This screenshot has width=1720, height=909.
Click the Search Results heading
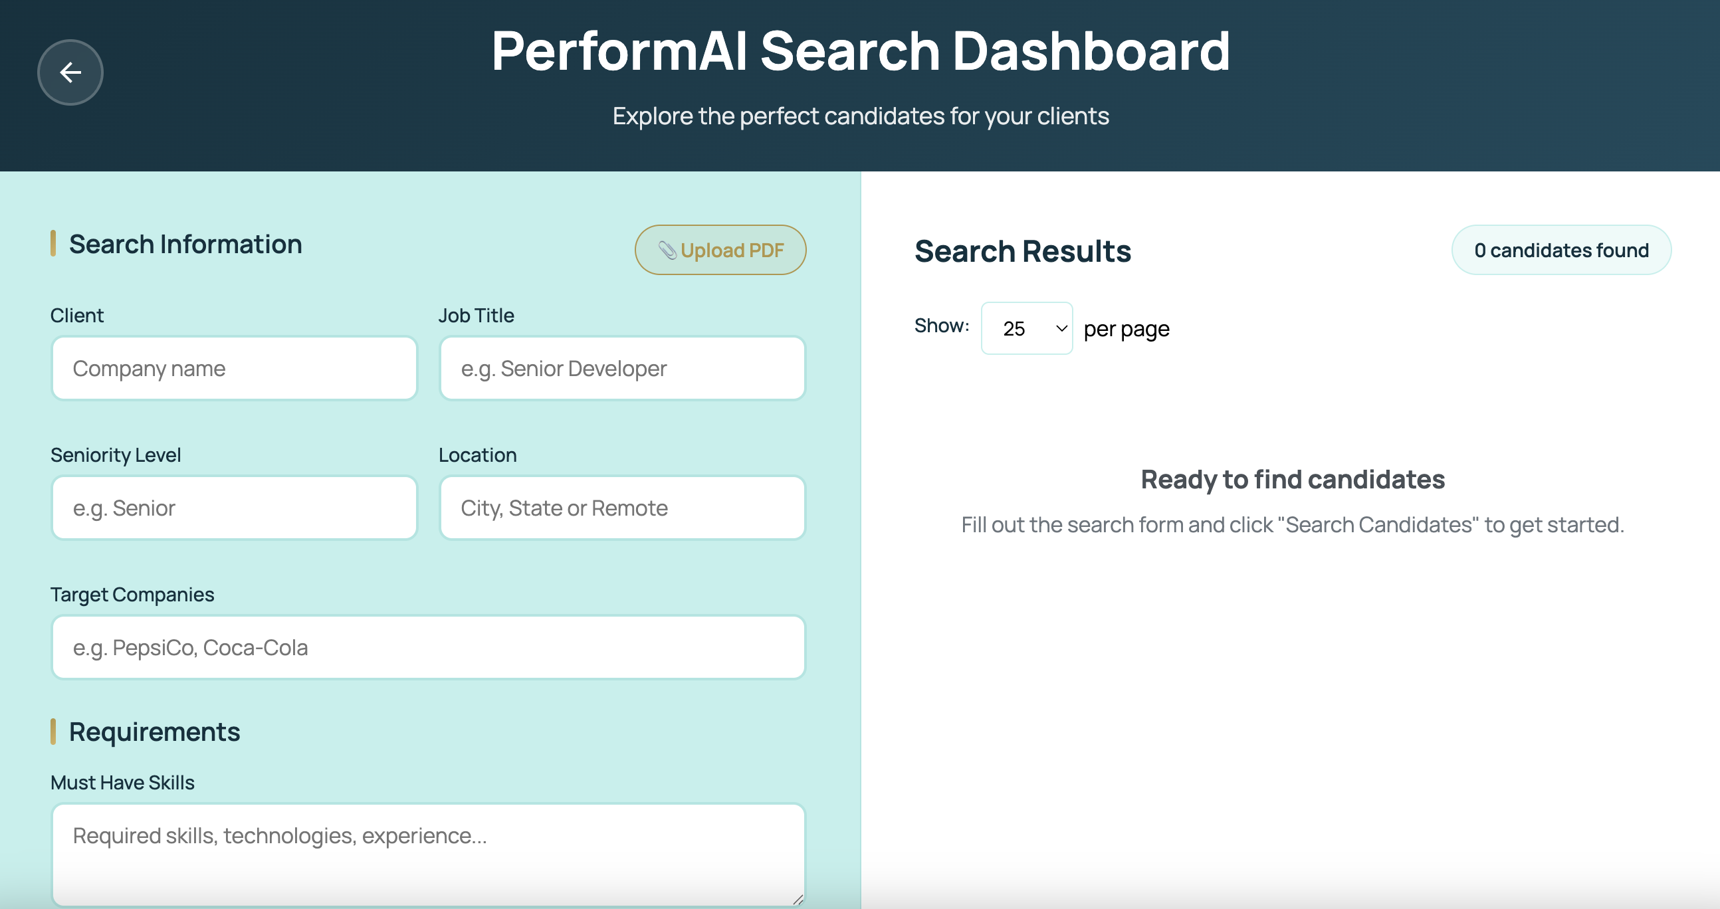click(x=1023, y=251)
